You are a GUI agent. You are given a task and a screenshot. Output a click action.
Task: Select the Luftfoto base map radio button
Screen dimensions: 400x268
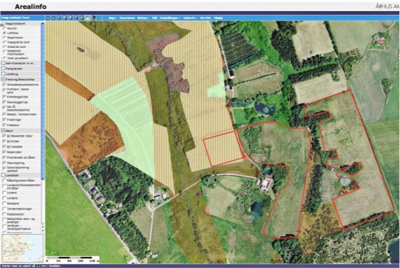4,33
